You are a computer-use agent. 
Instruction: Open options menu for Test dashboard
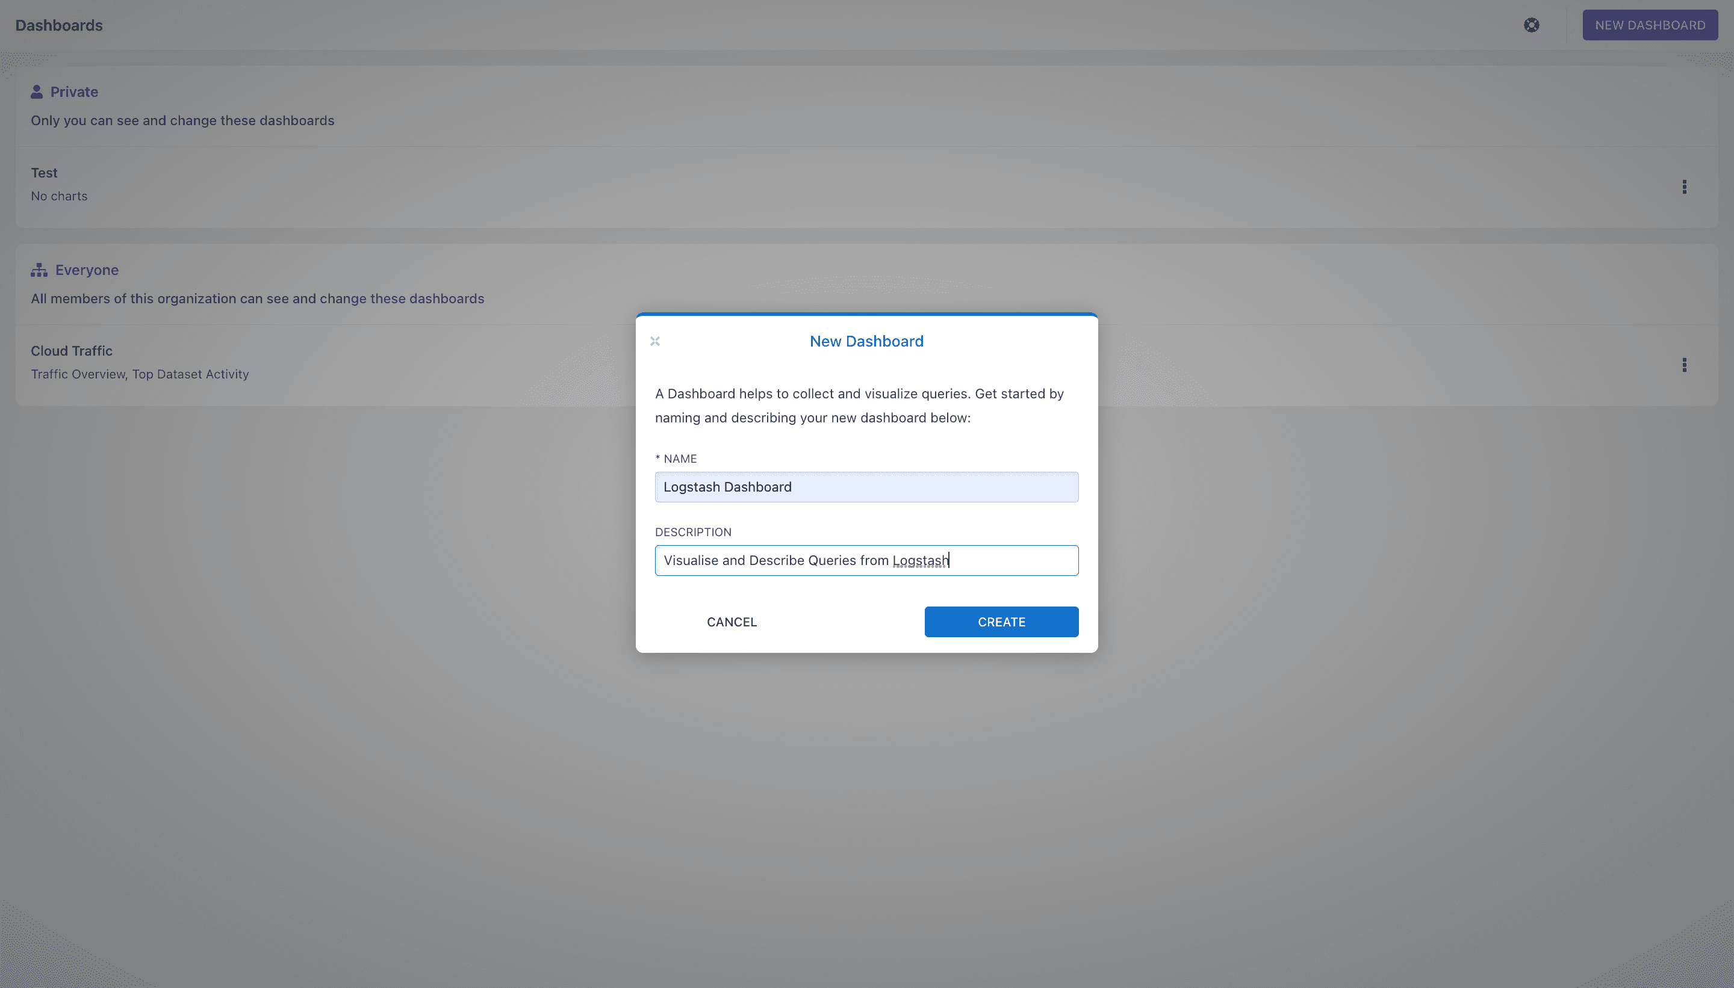(x=1684, y=187)
